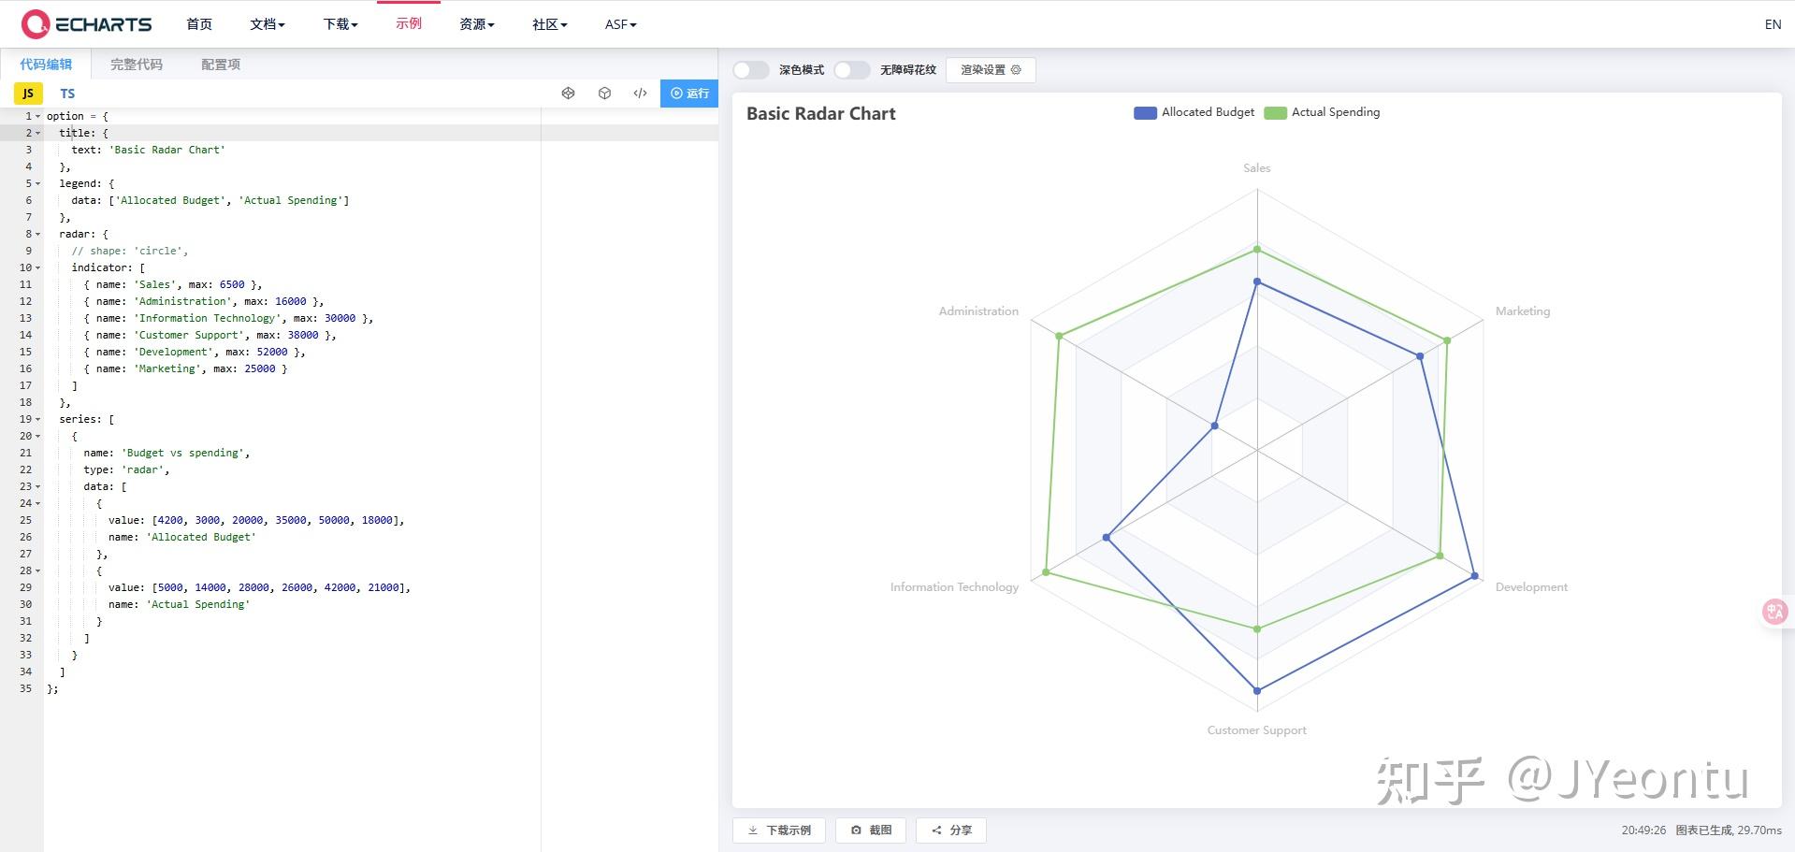
Task: Switch site language via EN link
Action: click(1773, 24)
